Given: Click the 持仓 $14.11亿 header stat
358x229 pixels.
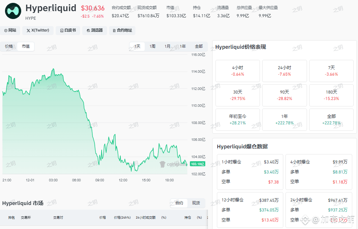Looking at the screenshot, I should [201, 11].
